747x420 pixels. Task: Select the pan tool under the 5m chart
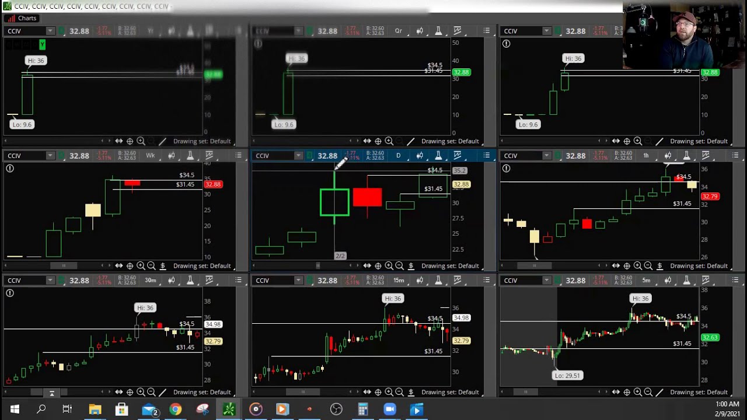click(x=616, y=392)
